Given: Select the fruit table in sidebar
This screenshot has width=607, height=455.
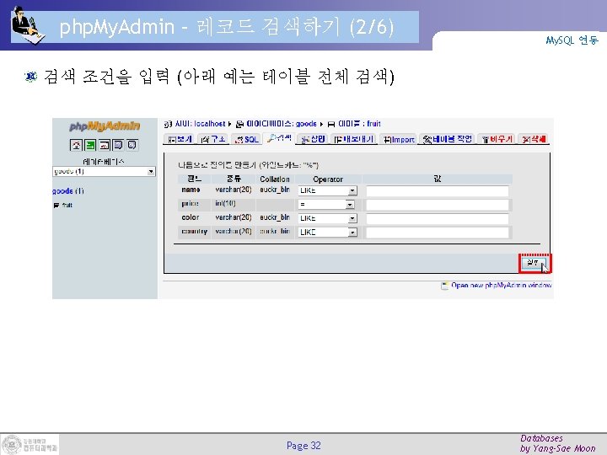Looking at the screenshot, I should click(x=67, y=205).
